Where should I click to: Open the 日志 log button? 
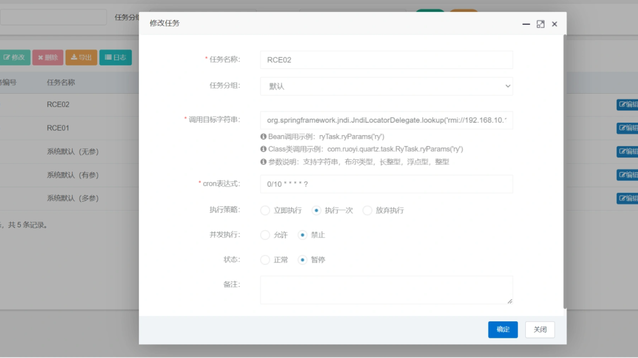click(115, 57)
